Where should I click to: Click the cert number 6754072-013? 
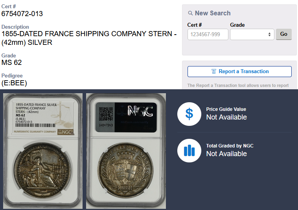pyautogui.click(x=22, y=14)
